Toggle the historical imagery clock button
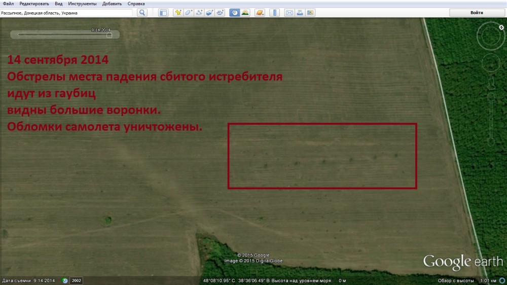The height and width of the screenshot is (285, 507). click(234, 13)
